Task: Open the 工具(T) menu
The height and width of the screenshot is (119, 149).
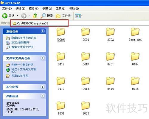Action: [60, 9]
